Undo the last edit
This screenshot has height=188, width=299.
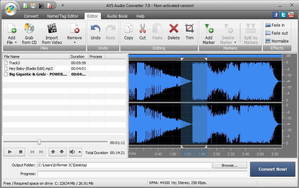point(96,32)
